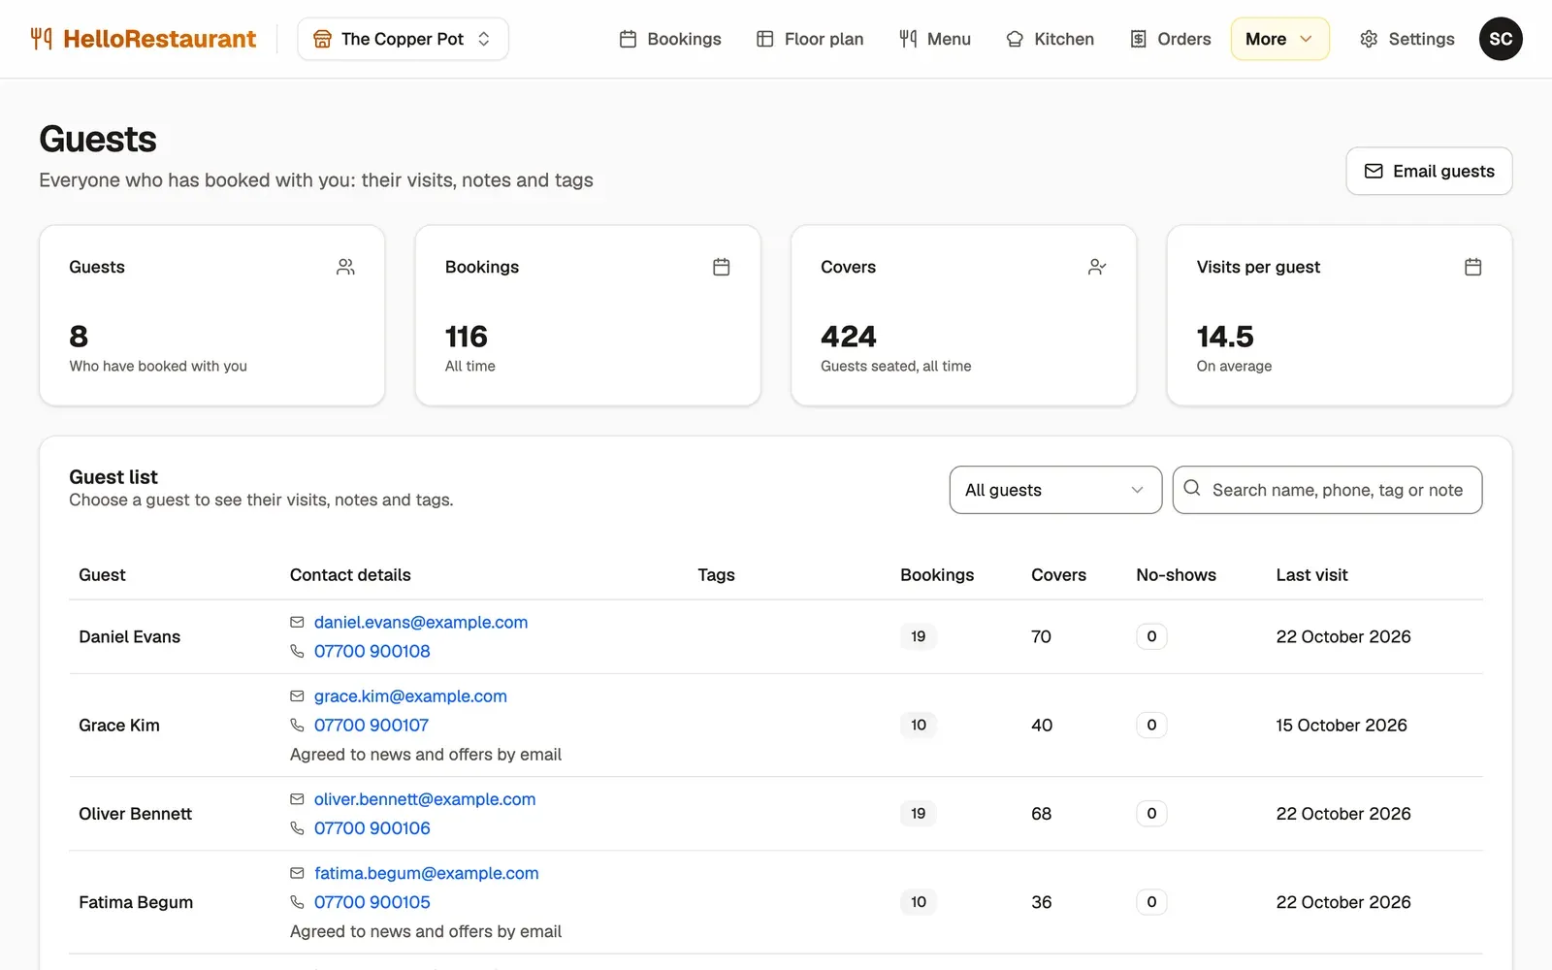Click Fatima Begum's covers value 36
Screen dimensions: 1552x970
tap(1042, 902)
